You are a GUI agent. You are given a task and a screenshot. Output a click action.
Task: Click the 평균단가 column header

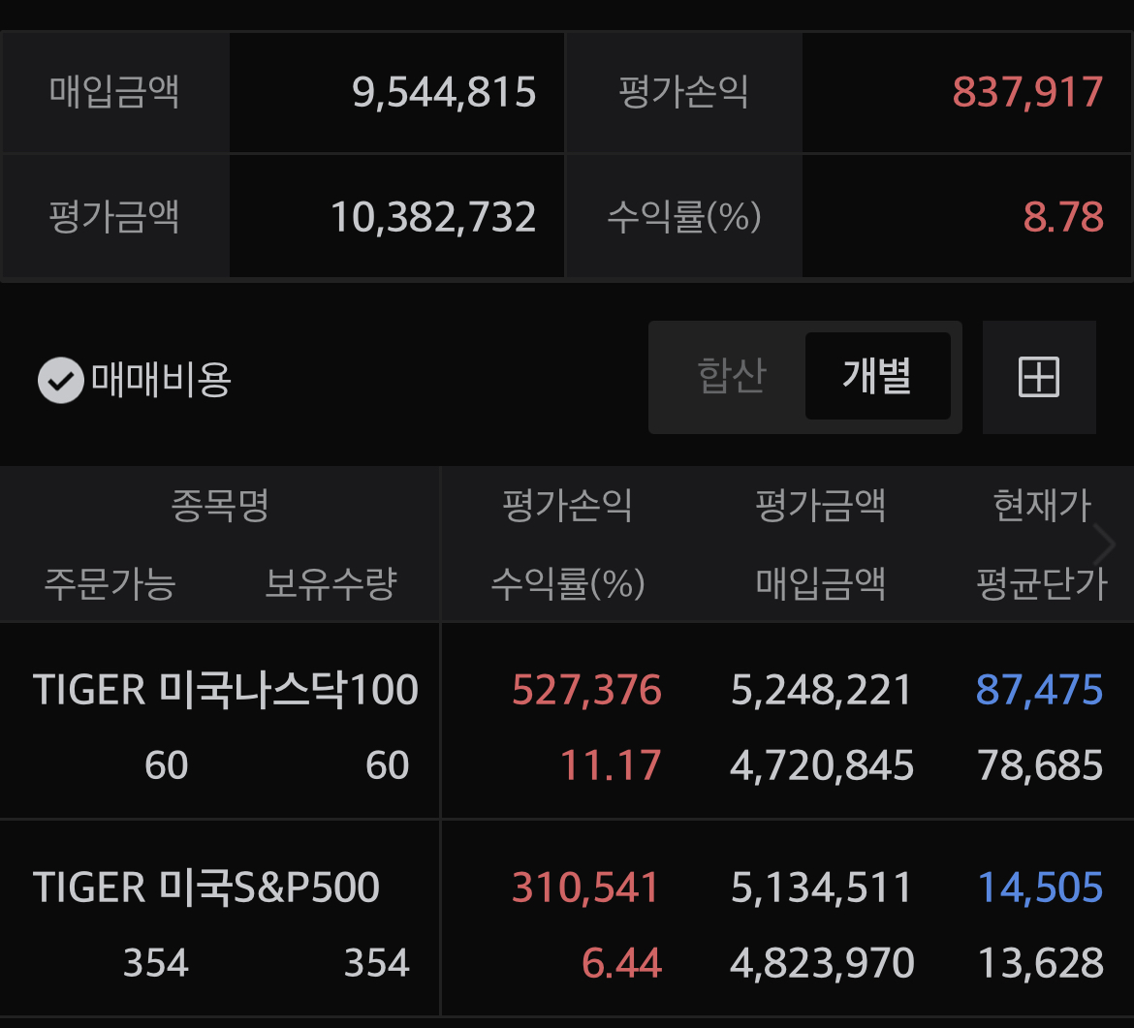tap(1042, 583)
